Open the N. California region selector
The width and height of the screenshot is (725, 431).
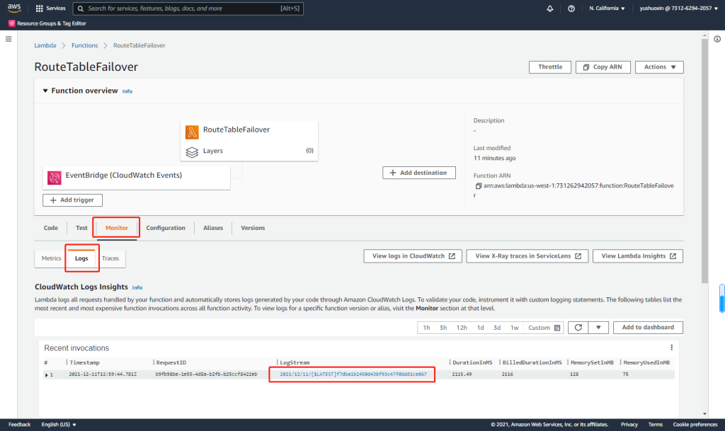pos(607,8)
